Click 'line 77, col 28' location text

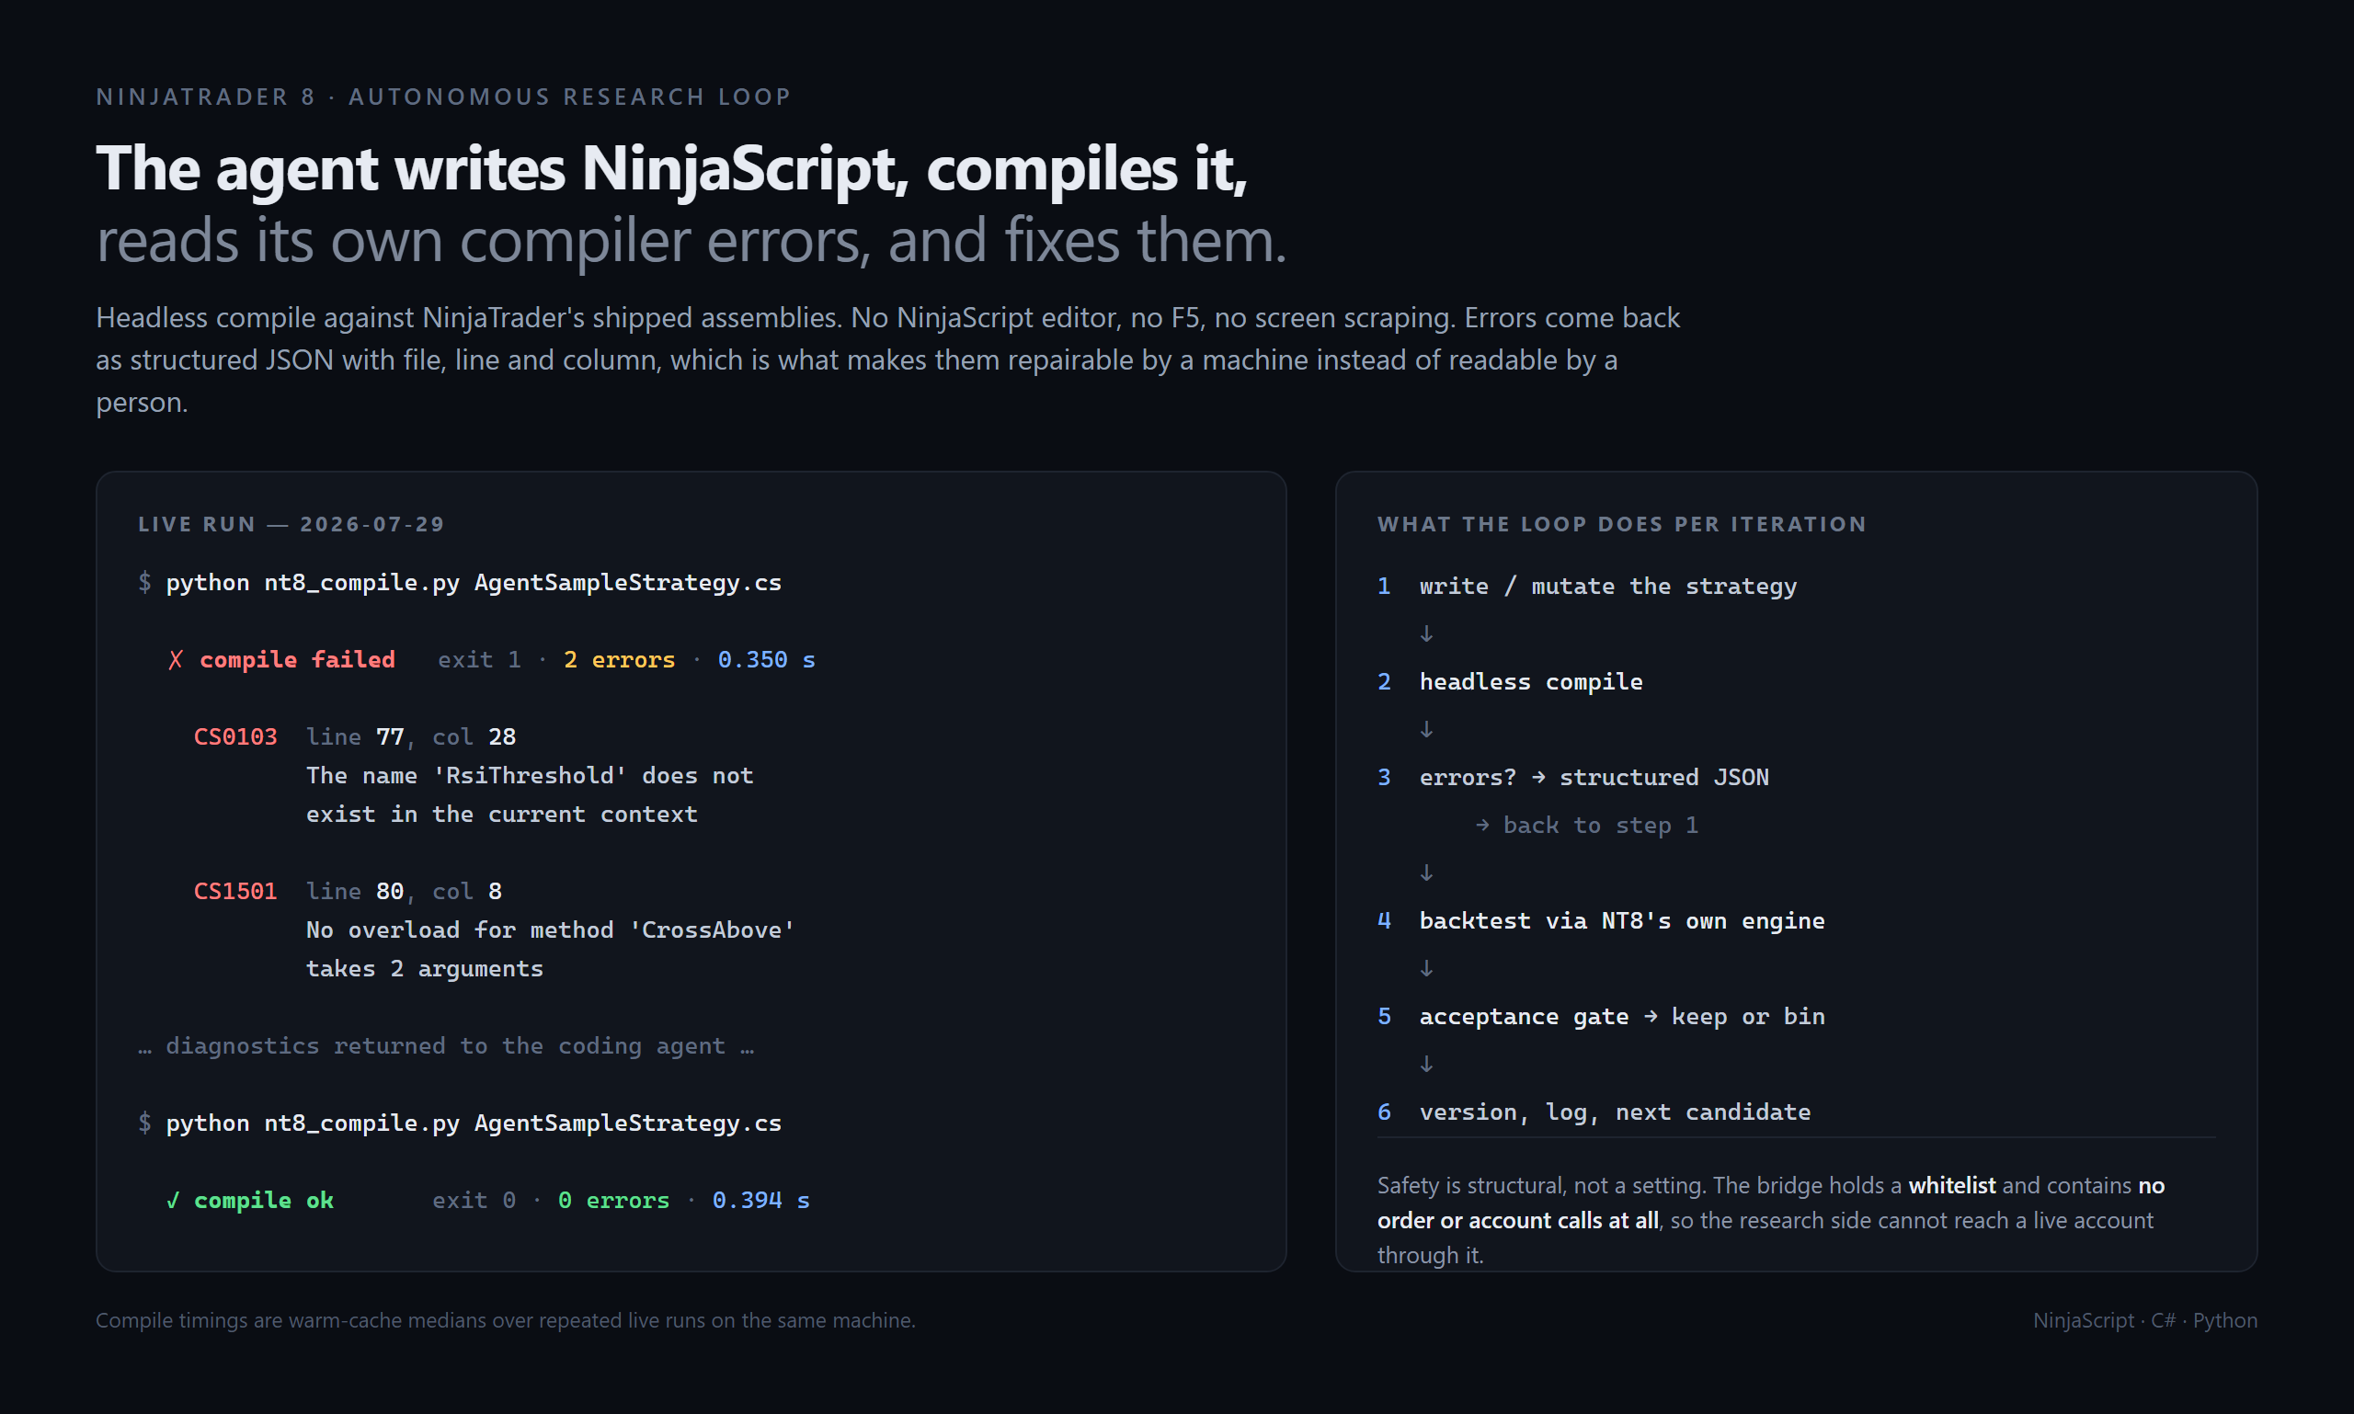411,737
